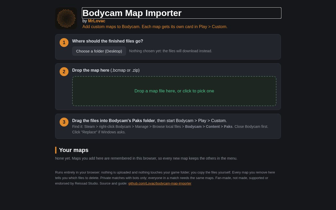This screenshot has height=210, width=336.
Task: Click the 'Where should the finished files go?' heading
Action: tap(108, 41)
